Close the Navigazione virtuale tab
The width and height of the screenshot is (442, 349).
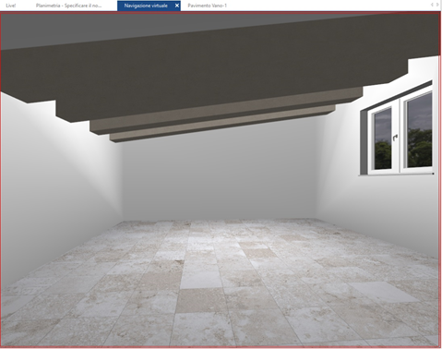point(177,6)
